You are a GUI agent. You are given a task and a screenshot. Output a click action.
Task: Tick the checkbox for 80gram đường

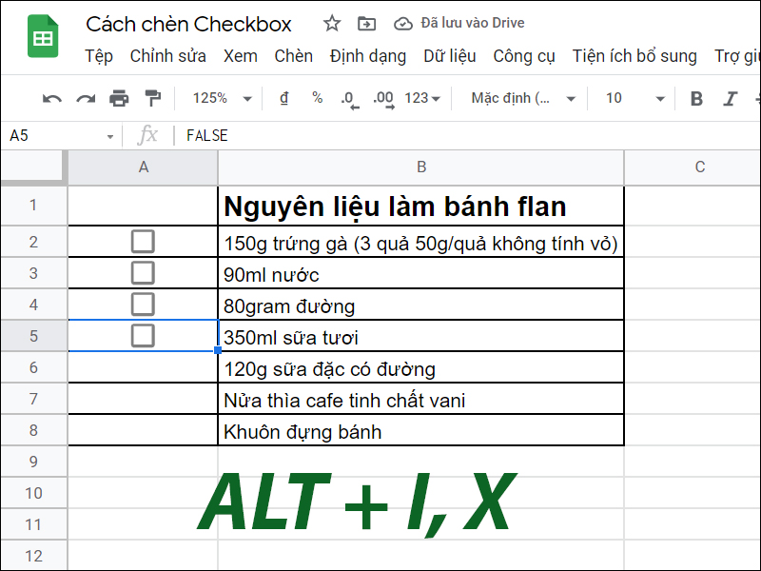pyautogui.click(x=143, y=305)
